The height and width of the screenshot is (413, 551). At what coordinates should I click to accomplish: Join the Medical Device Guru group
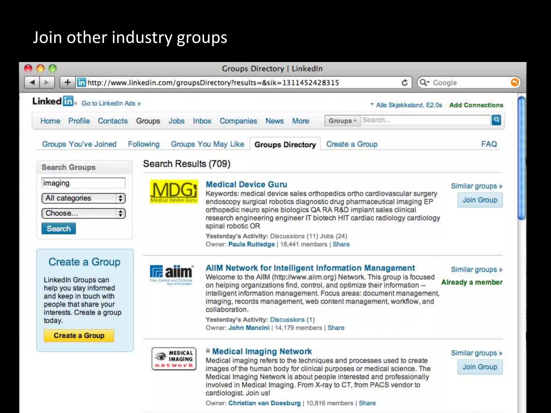pos(480,200)
